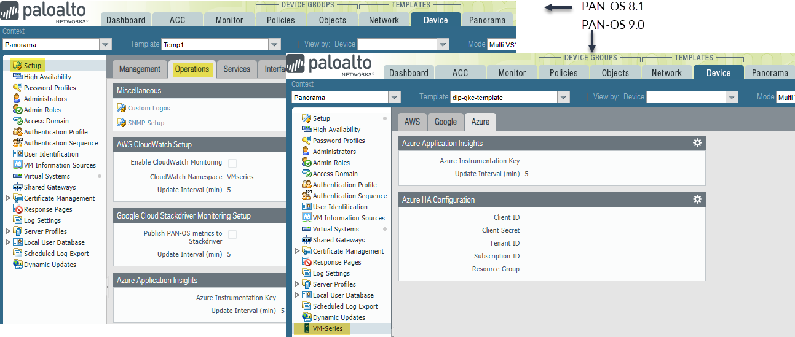The height and width of the screenshot is (337, 795).
Task: Switch to Operations tab
Action: pyautogui.click(x=192, y=69)
